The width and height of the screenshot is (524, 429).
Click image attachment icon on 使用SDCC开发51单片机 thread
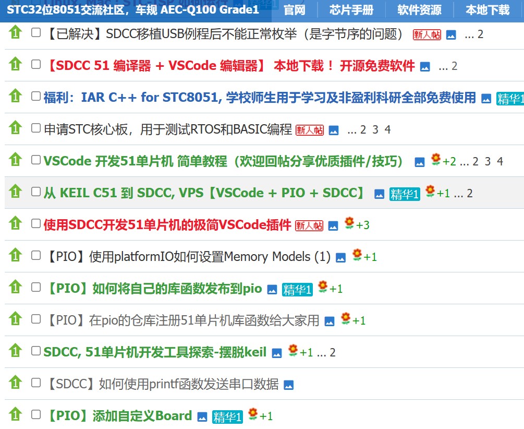tap(333, 226)
